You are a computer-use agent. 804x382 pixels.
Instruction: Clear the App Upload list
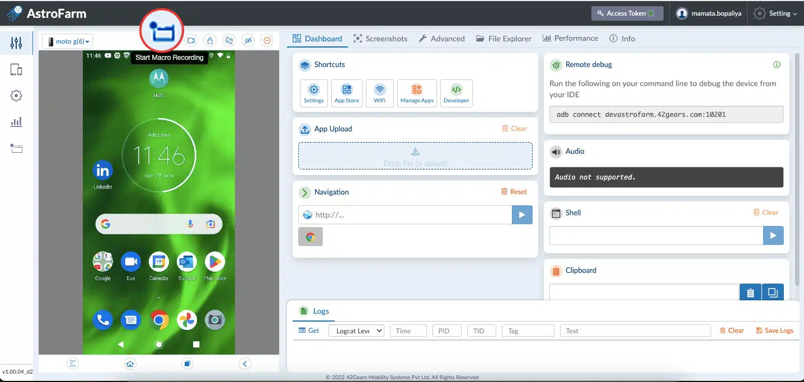point(514,129)
